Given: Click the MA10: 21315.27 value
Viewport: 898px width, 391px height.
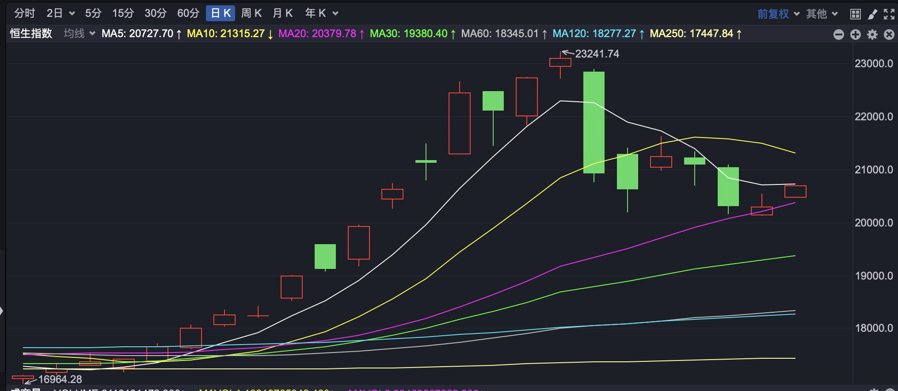Looking at the screenshot, I should [x=230, y=34].
